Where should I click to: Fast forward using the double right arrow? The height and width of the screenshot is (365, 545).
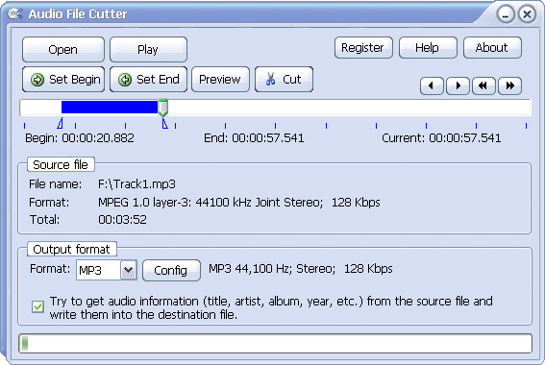pyautogui.click(x=509, y=85)
